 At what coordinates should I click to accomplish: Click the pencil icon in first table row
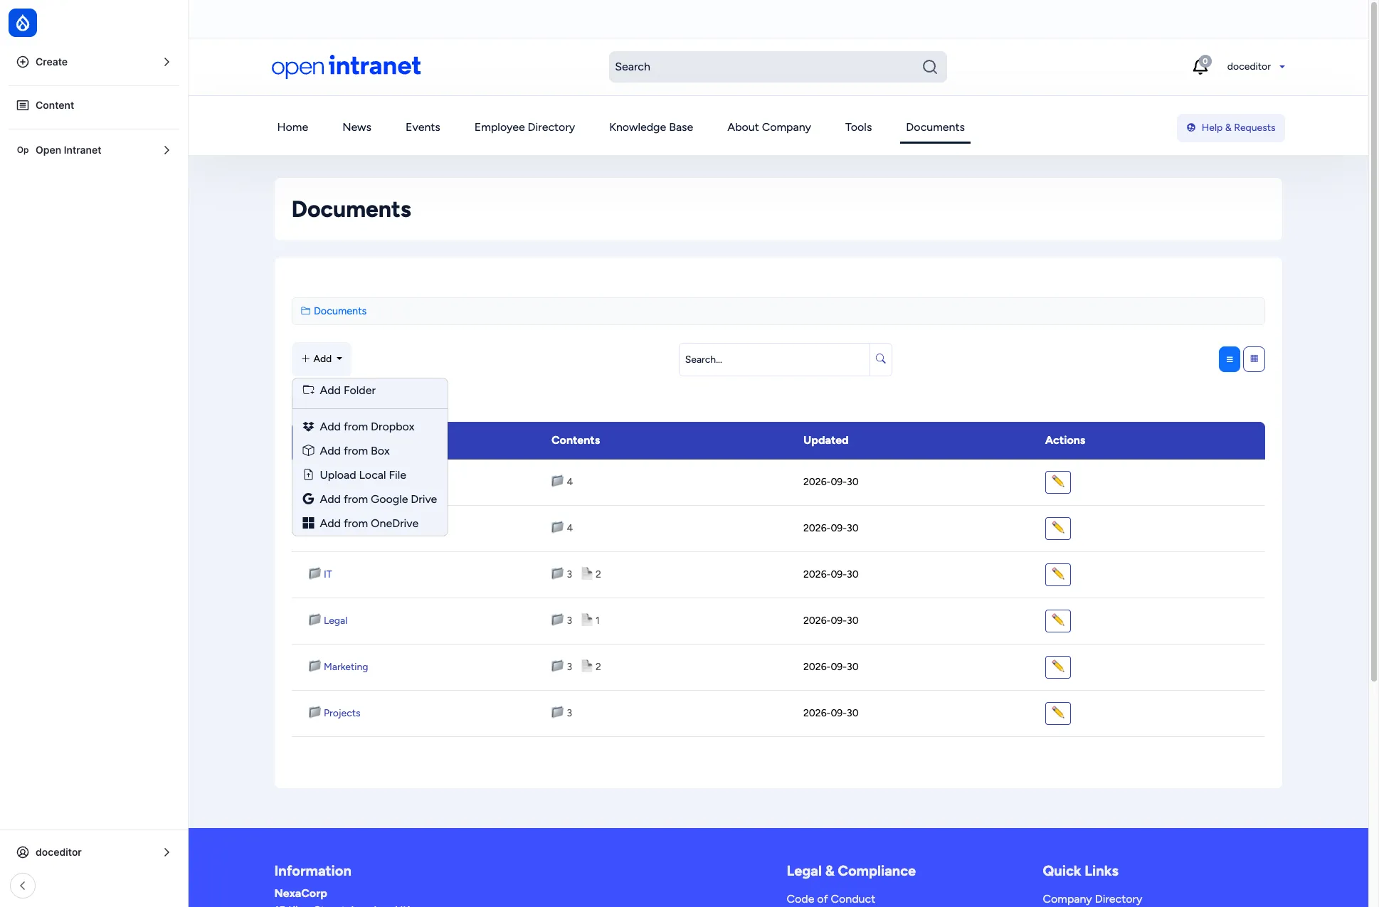coord(1057,482)
